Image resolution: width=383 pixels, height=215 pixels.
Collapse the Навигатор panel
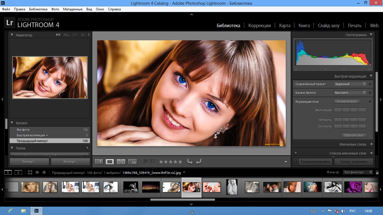pos(12,35)
